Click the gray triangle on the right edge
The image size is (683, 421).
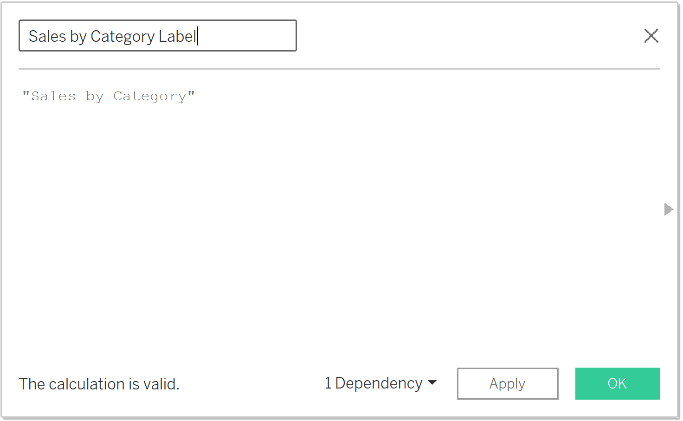[x=668, y=209]
